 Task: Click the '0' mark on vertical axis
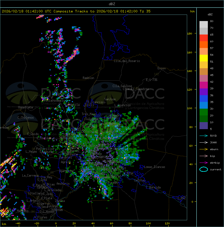(x=192, y=202)
